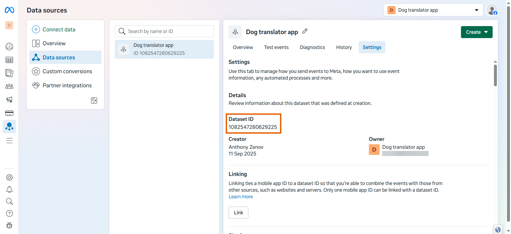Open the History tab
Image resolution: width=511 pixels, height=234 pixels.
[344, 47]
